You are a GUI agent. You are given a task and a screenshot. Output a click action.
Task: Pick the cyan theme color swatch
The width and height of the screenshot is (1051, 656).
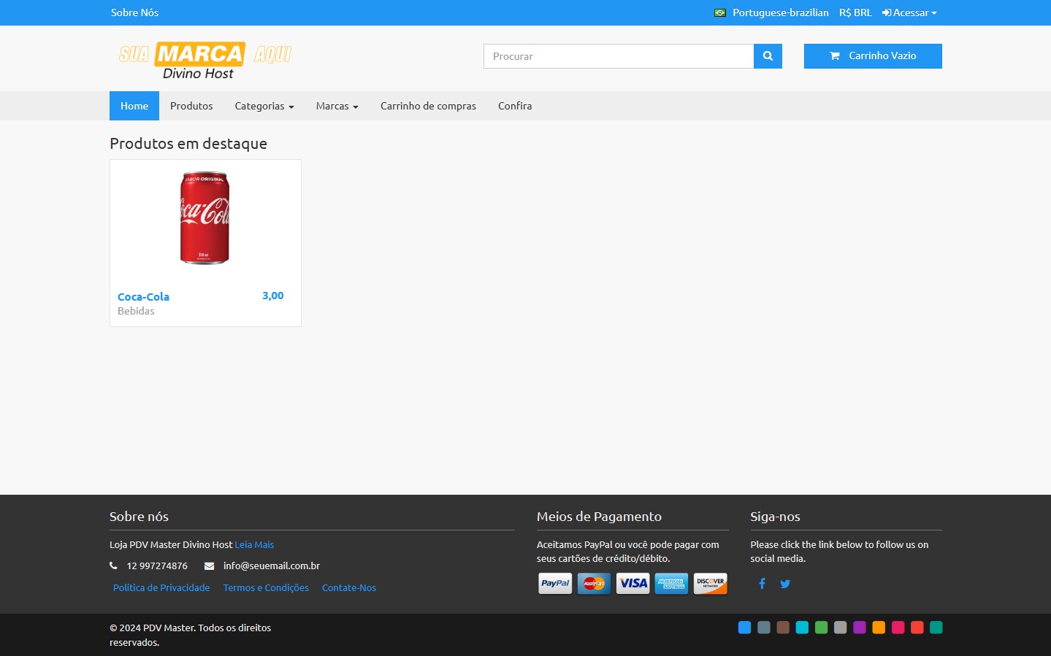coord(802,628)
